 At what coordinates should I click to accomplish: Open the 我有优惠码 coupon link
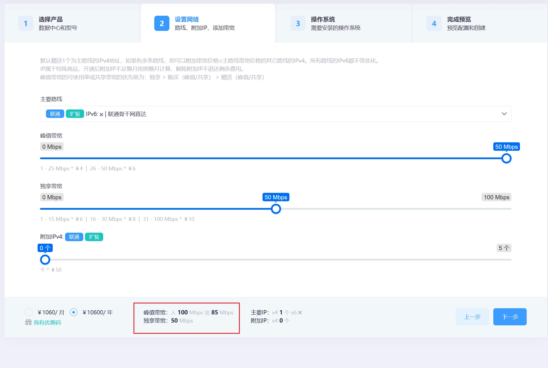47,322
